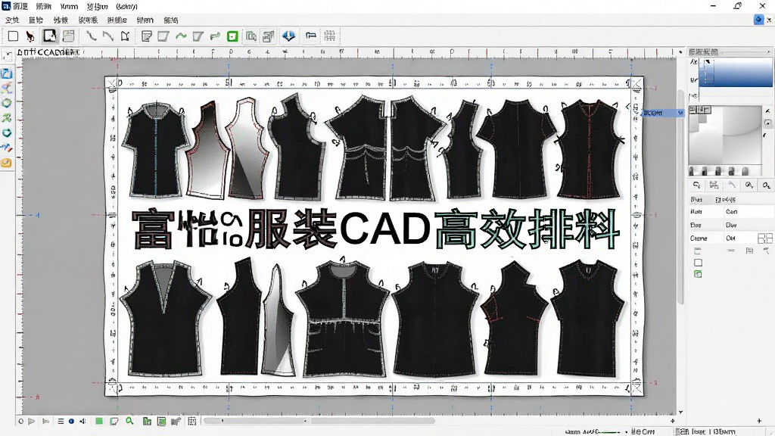Click the blue label tag right of canvas

(662, 114)
